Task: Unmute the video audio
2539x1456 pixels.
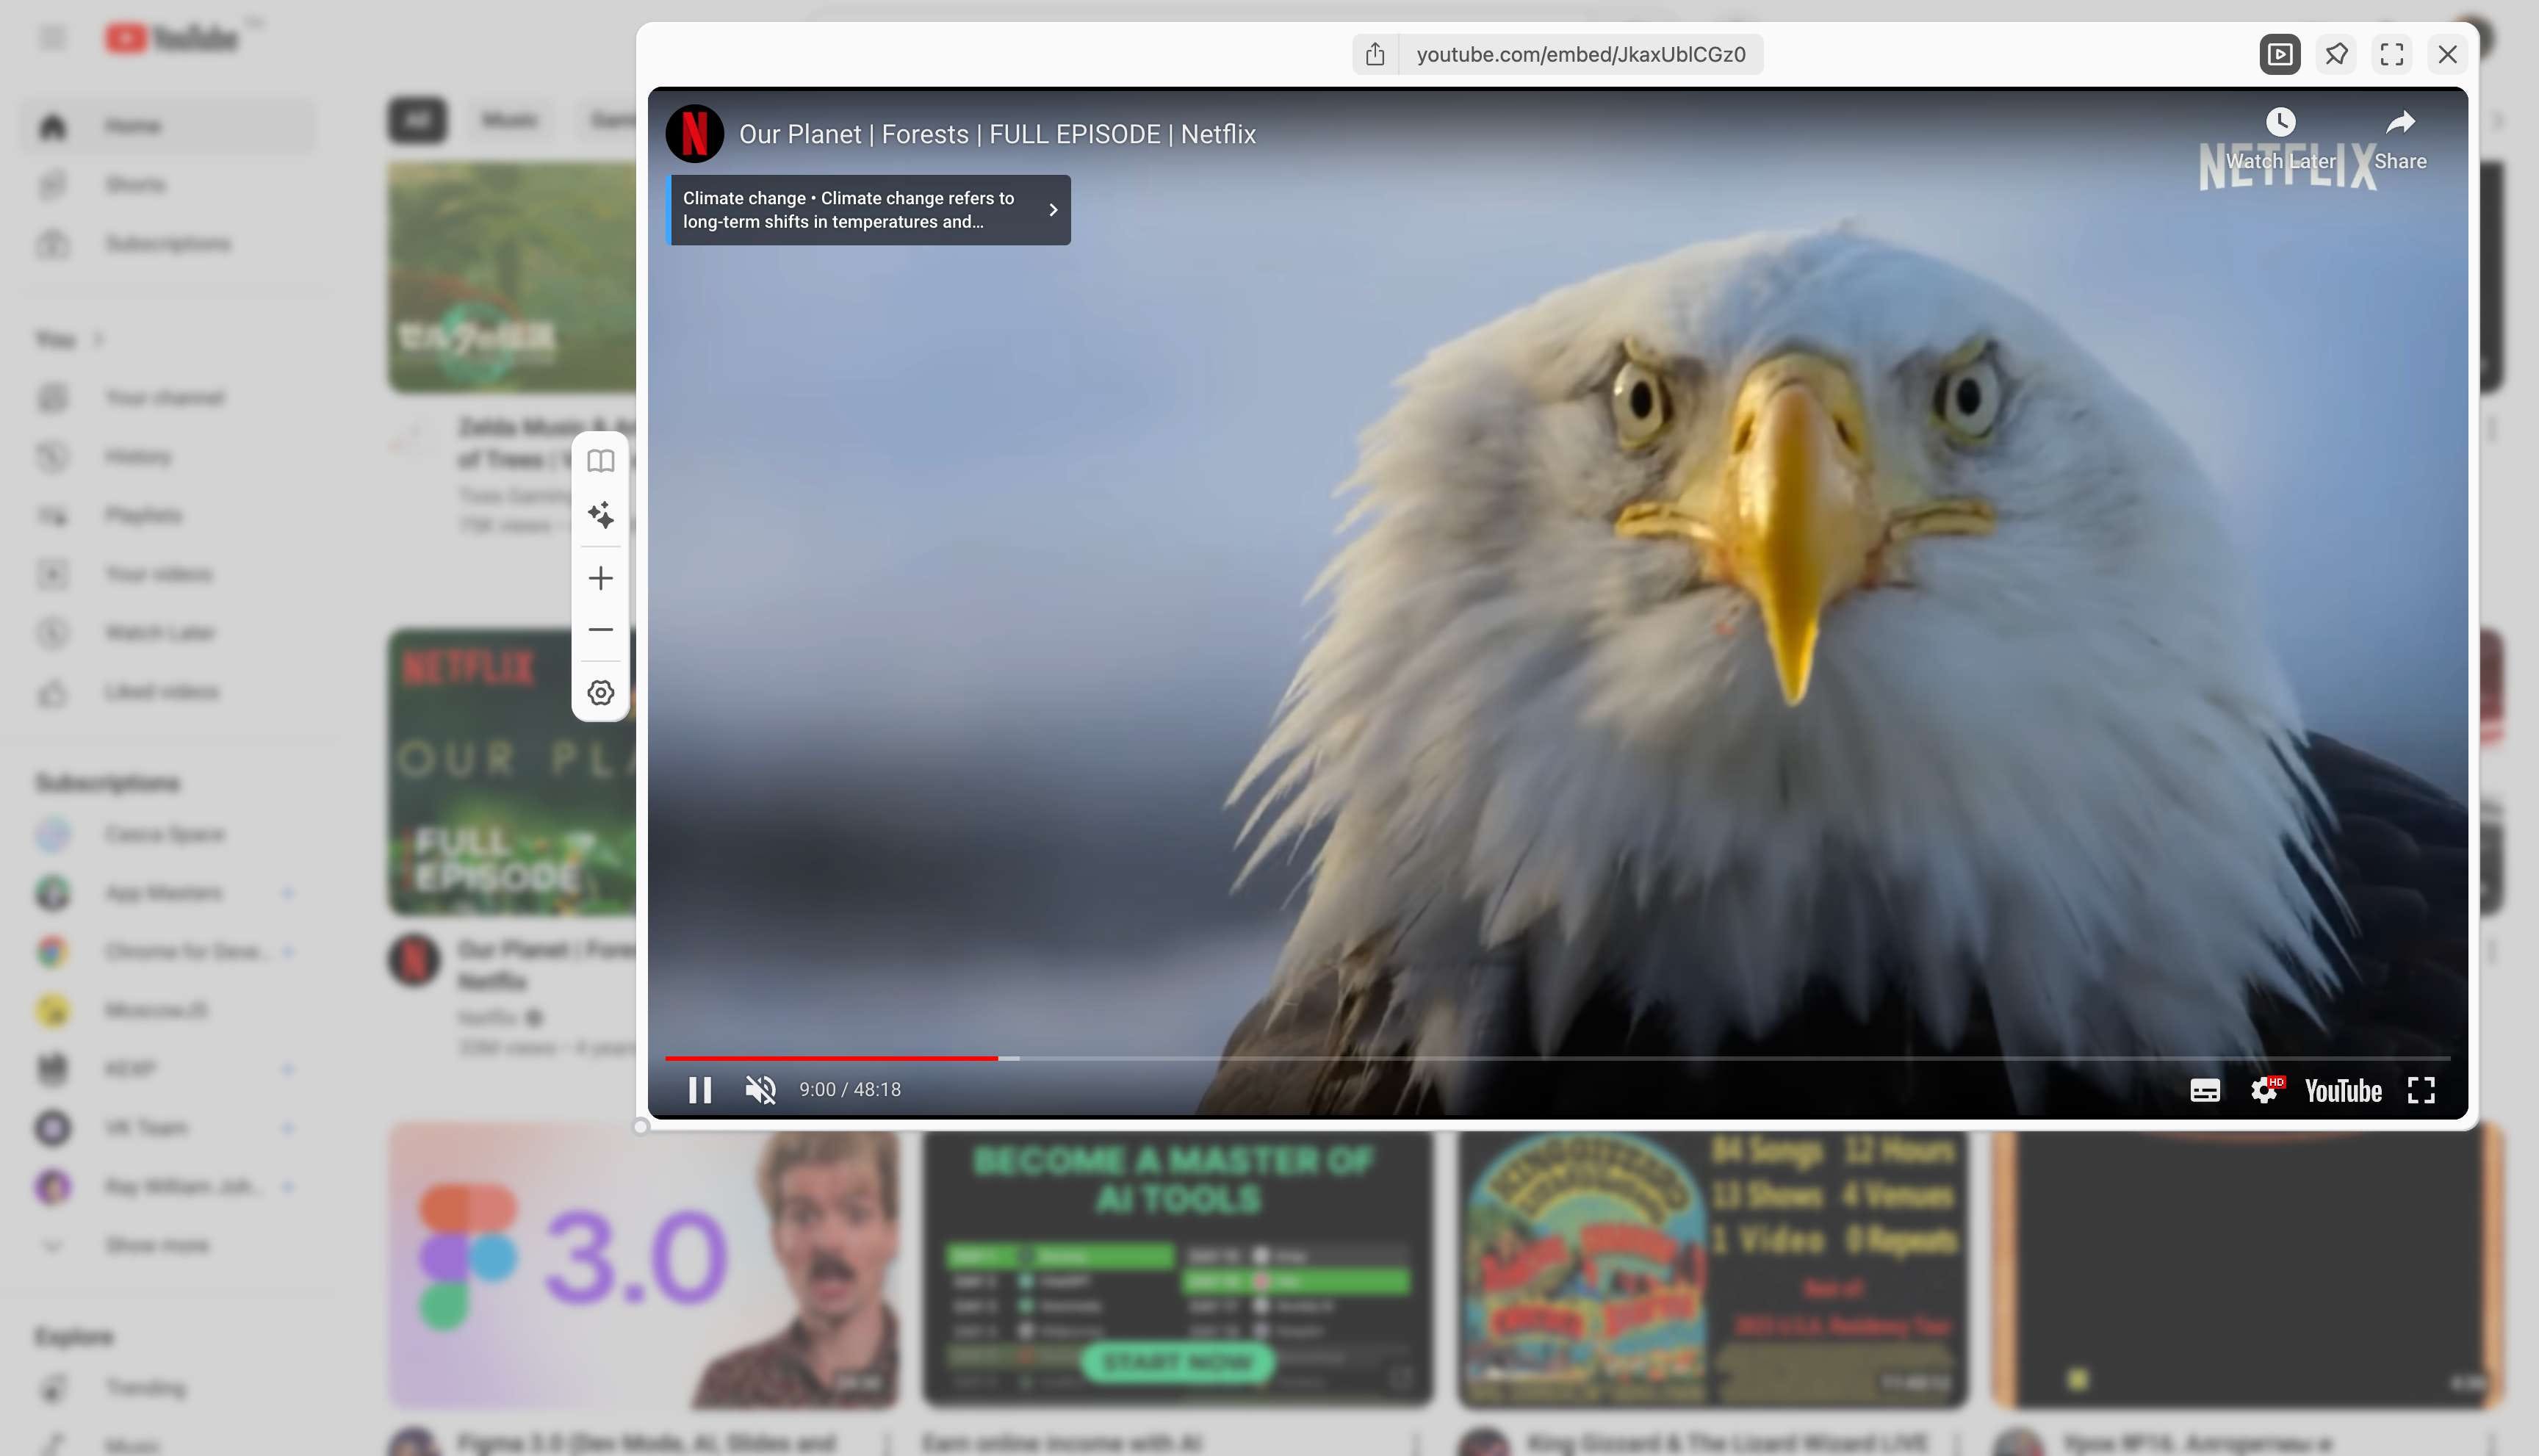Action: [760, 1089]
